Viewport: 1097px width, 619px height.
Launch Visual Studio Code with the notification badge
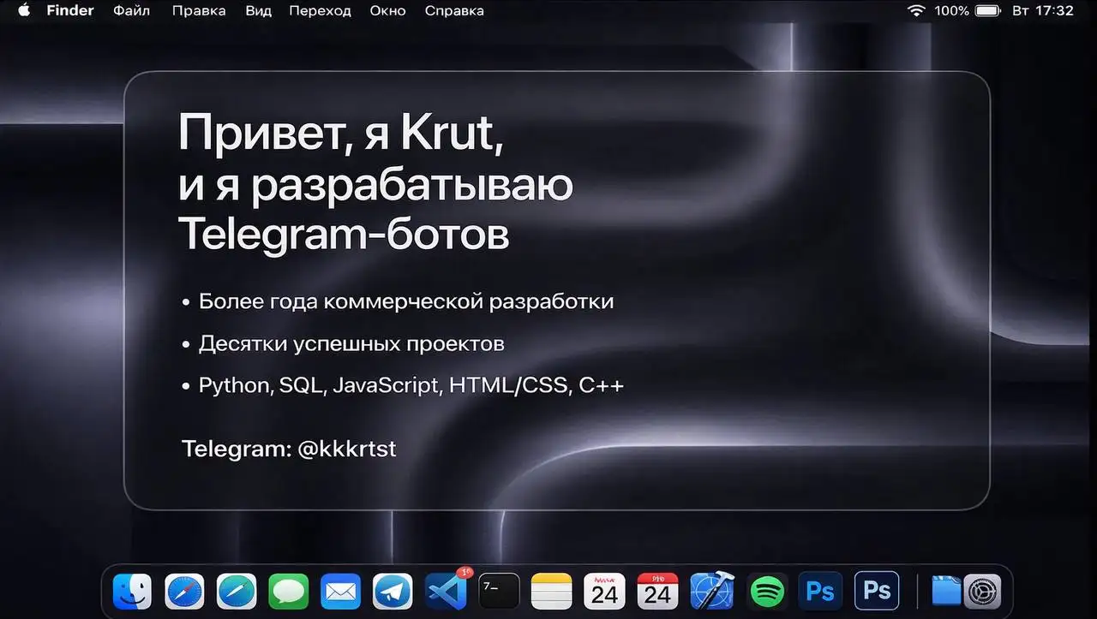445,591
